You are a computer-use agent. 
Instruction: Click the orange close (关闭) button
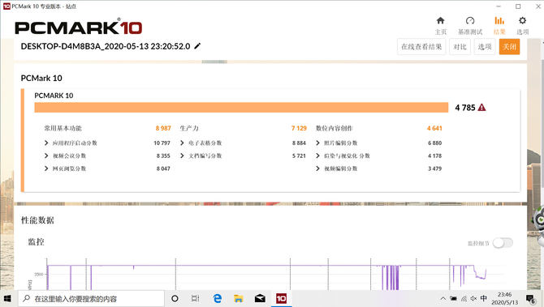point(509,47)
